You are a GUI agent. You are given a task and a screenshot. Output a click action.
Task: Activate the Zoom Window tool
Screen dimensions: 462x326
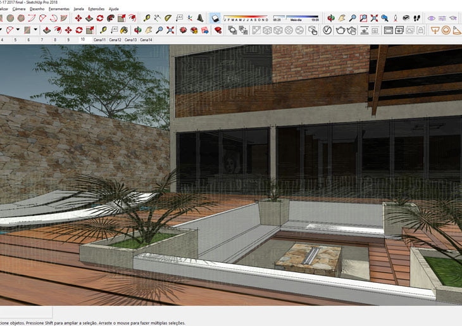pos(363,18)
